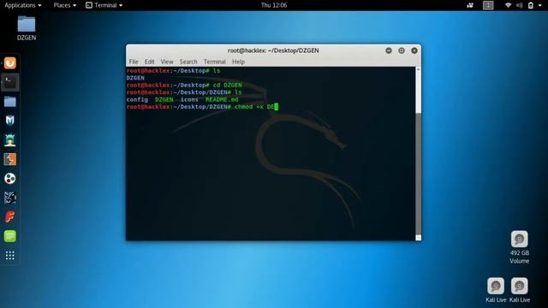Open the Files manager in the dock
The width and height of the screenshot is (548, 308).
(9, 102)
